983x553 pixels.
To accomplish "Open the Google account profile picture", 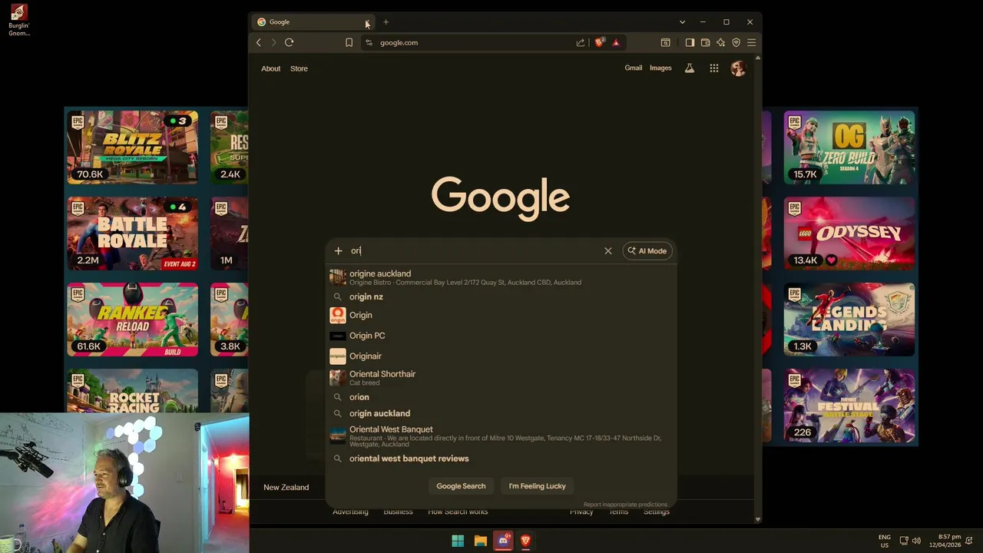I will coord(738,68).
